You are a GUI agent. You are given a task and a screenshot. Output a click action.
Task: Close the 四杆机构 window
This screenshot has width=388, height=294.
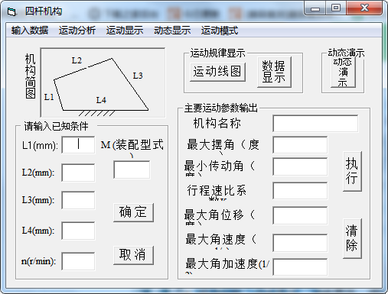(364, 8)
